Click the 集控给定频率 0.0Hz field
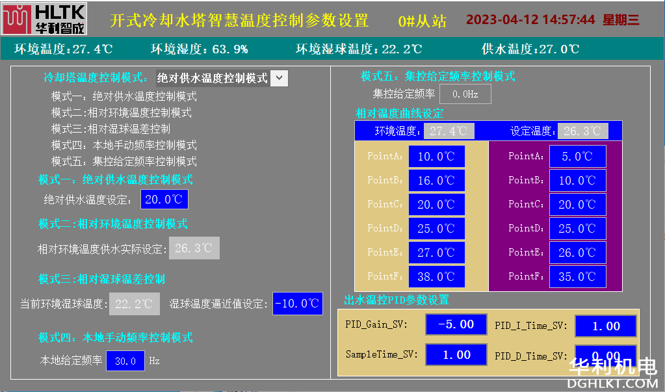Viewport: 665px width, 392px height. (465, 94)
